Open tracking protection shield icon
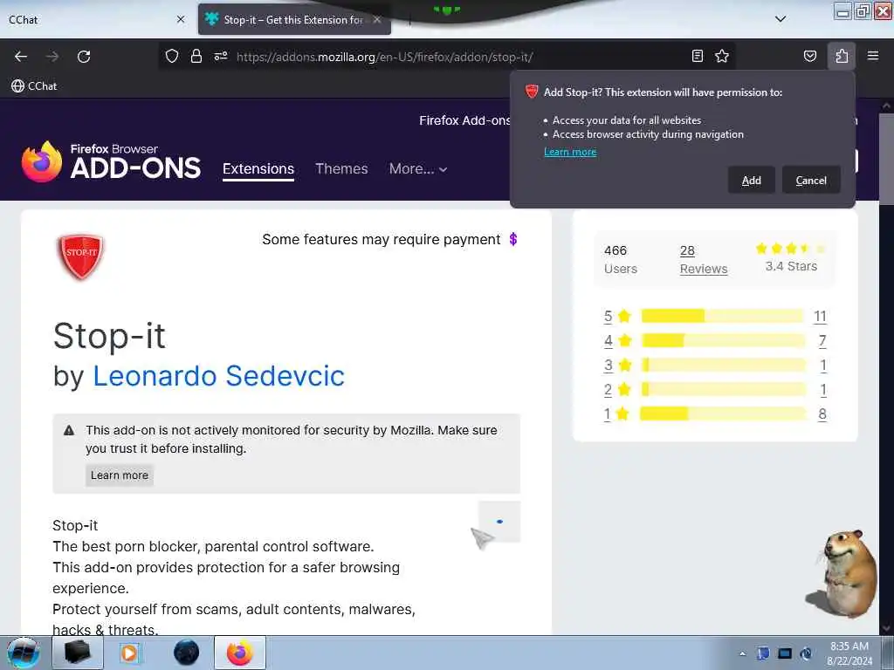894x670 pixels. pyautogui.click(x=172, y=56)
